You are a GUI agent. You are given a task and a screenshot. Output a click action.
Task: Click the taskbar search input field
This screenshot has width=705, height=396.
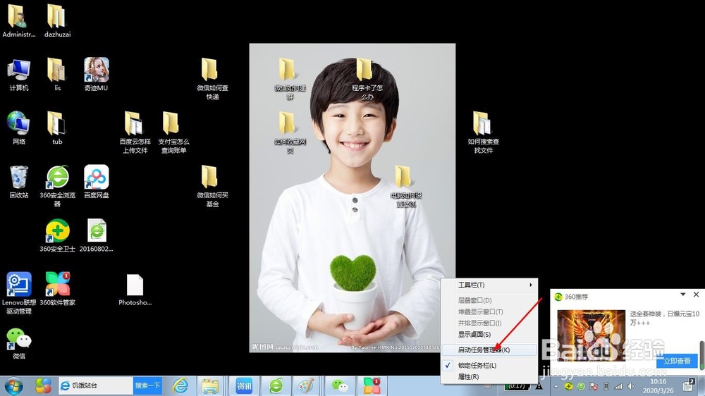pyautogui.click(x=96, y=385)
